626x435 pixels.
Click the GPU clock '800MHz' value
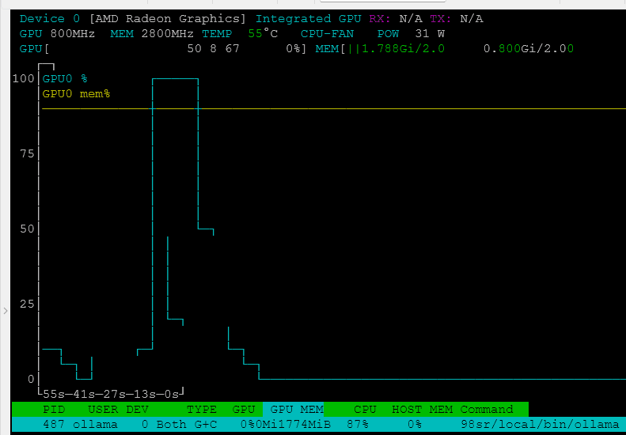pos(73,34)
